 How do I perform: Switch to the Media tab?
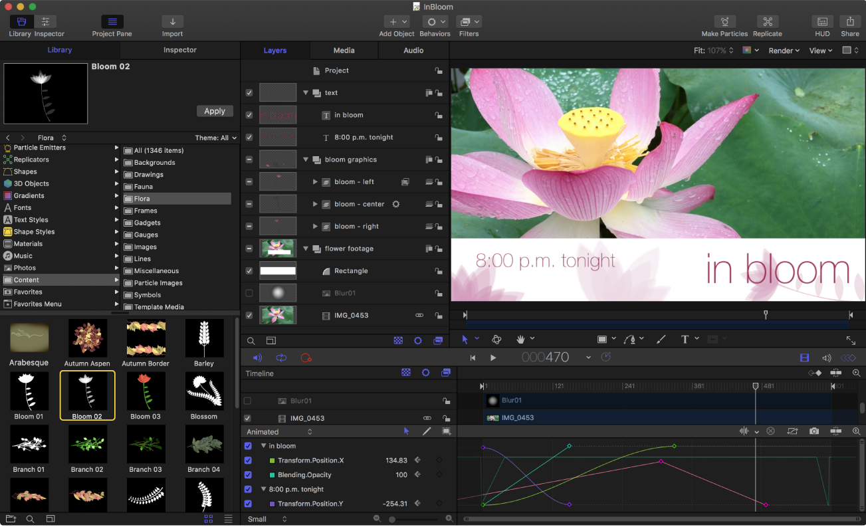(344, 50)
